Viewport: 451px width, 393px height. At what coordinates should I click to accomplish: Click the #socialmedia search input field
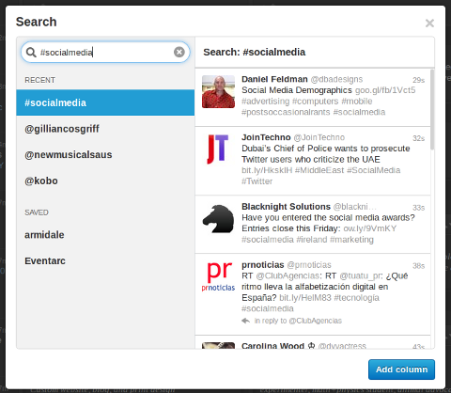105,52
